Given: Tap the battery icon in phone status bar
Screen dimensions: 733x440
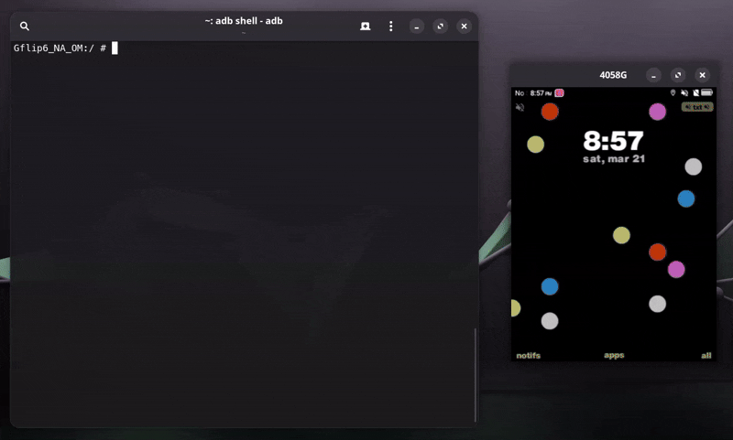Looking at the screenshot, I should (706, 93).
